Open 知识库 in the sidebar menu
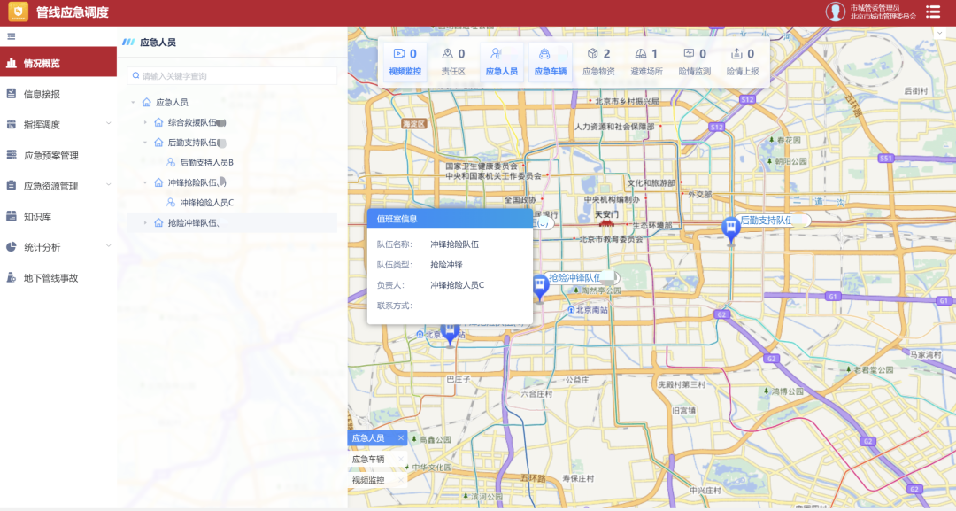Image resolution: width=956 pixels, height=511 pixels. pos(37,217)
